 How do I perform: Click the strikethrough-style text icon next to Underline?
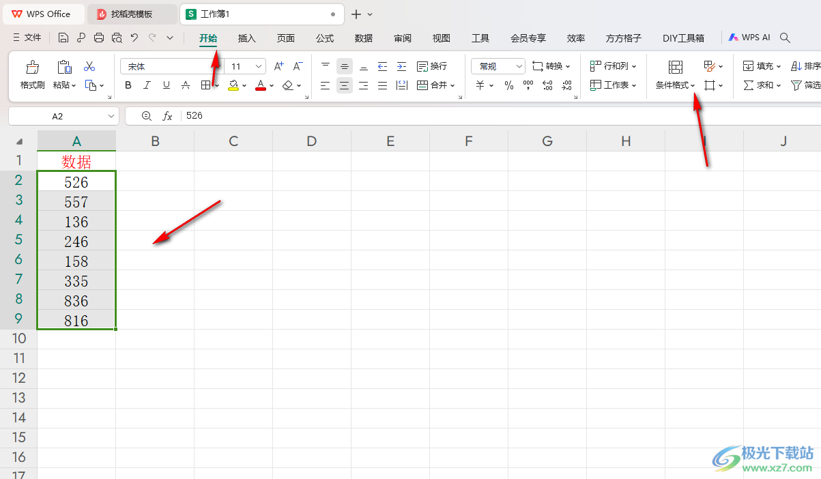[186, 85]
